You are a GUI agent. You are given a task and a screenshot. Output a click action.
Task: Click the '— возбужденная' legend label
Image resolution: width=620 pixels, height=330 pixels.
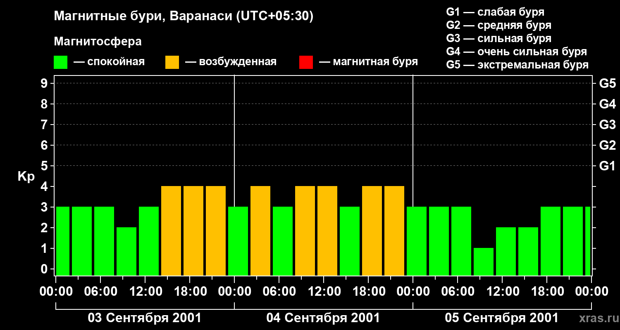[x=231, y=62]
